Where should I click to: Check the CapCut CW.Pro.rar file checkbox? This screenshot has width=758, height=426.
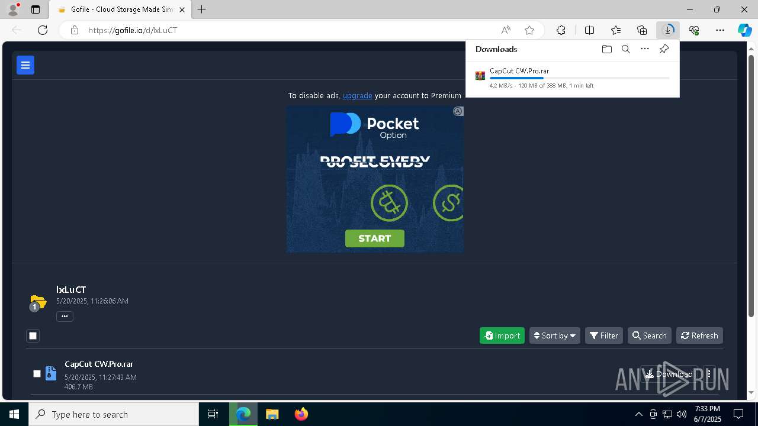37,373
